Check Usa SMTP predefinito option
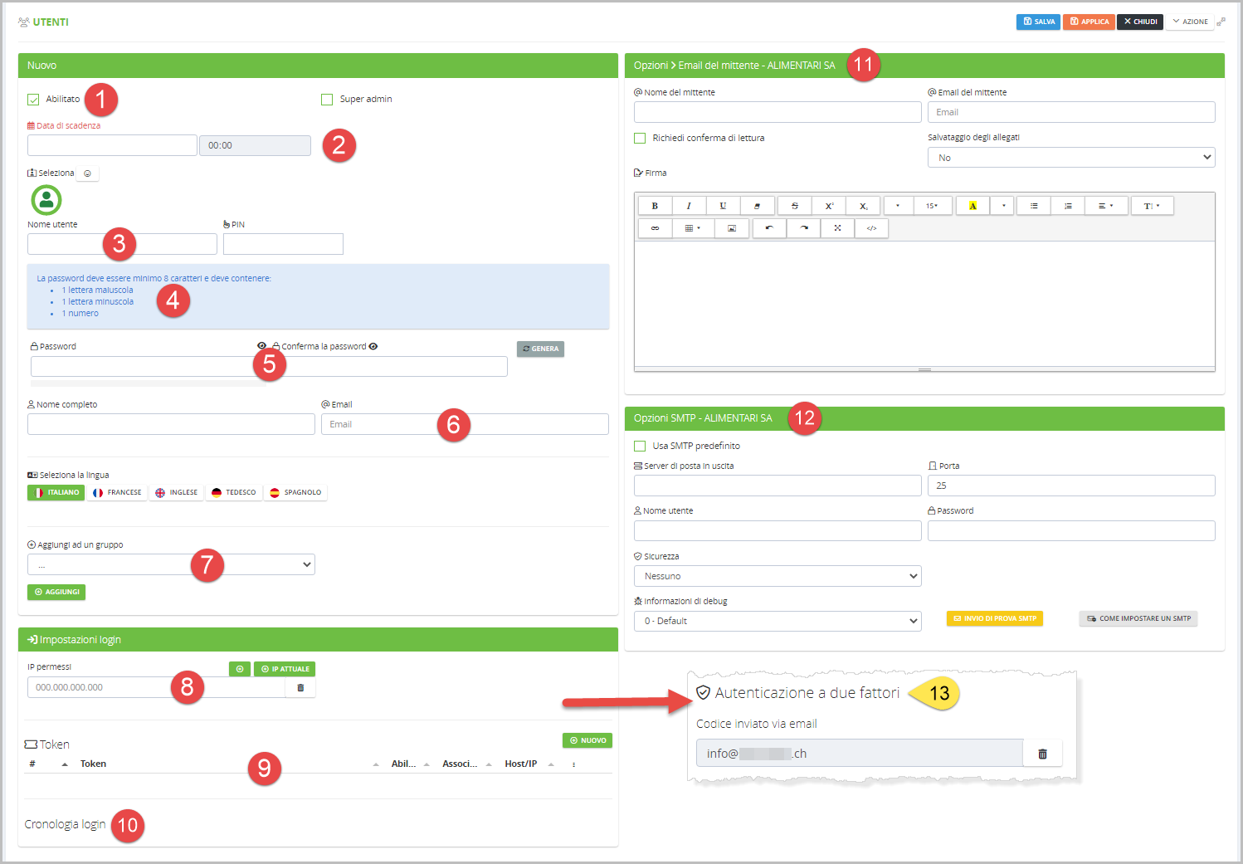 640,447
